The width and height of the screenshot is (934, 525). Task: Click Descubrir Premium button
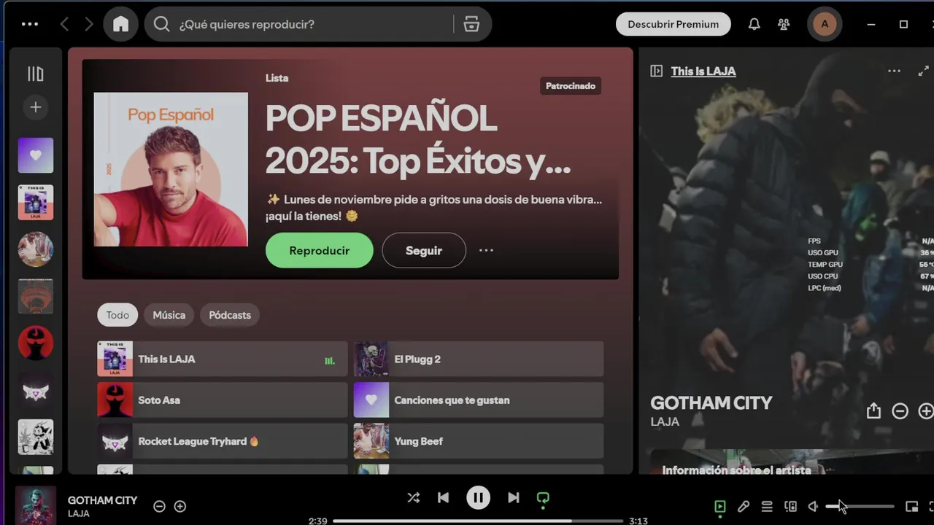pyautogui.click(x=674, y=24)
